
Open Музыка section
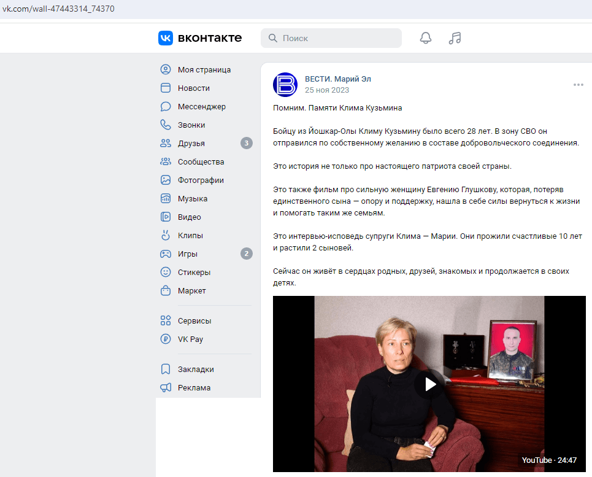(x=193, y=199)
